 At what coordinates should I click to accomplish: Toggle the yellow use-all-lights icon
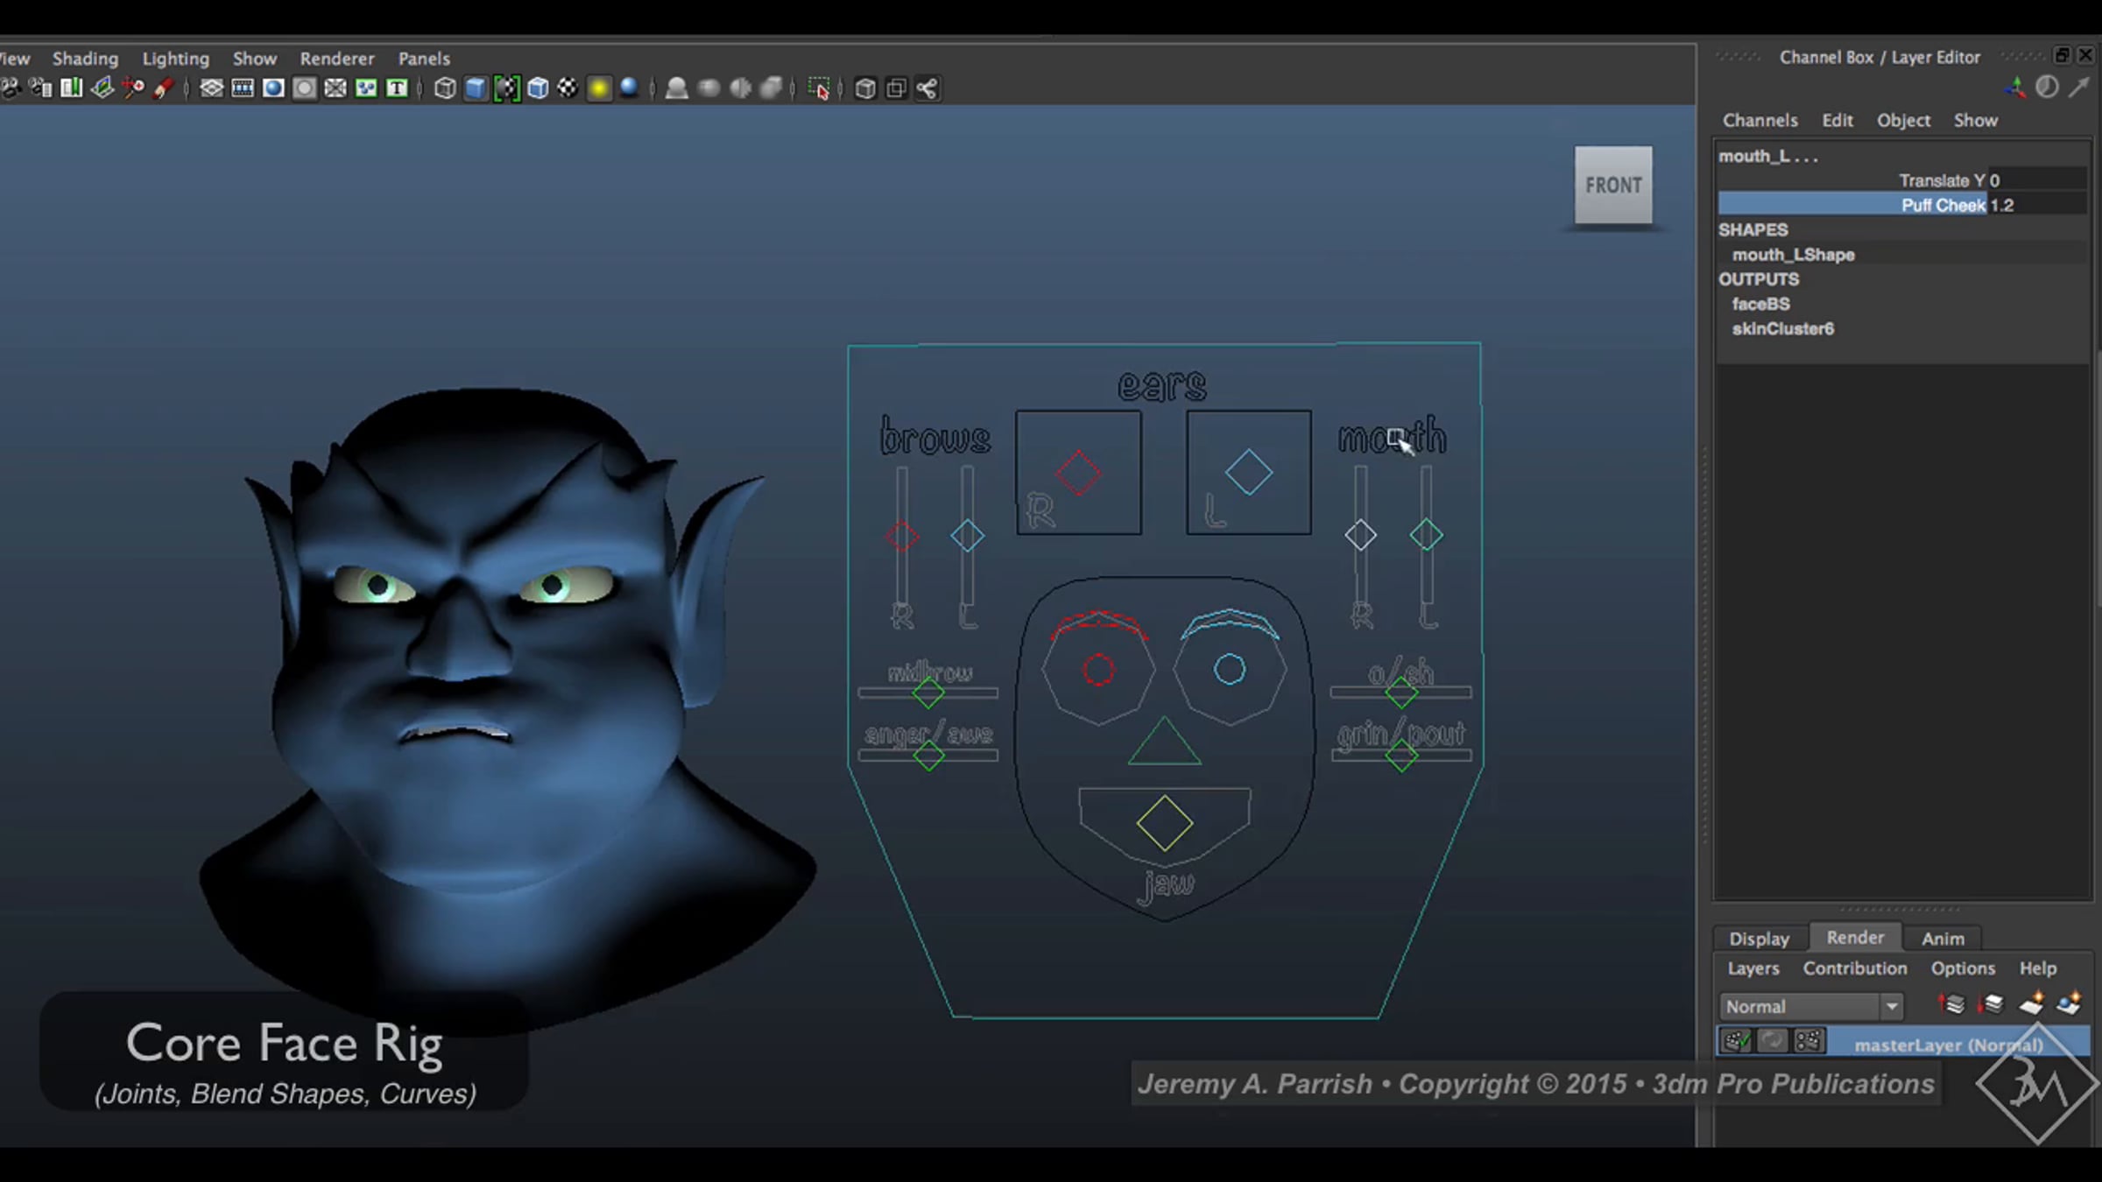click(599, 88)
